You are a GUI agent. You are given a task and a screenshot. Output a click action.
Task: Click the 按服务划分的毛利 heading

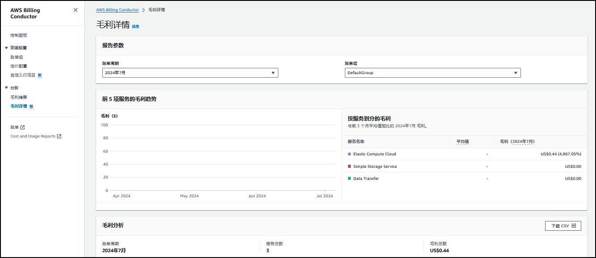[369, 119]
